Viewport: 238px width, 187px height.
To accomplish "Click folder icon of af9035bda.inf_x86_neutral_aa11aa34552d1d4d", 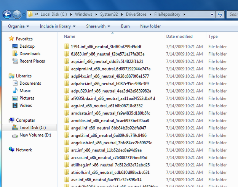I will pyautogui.click(x=67, y=98).
